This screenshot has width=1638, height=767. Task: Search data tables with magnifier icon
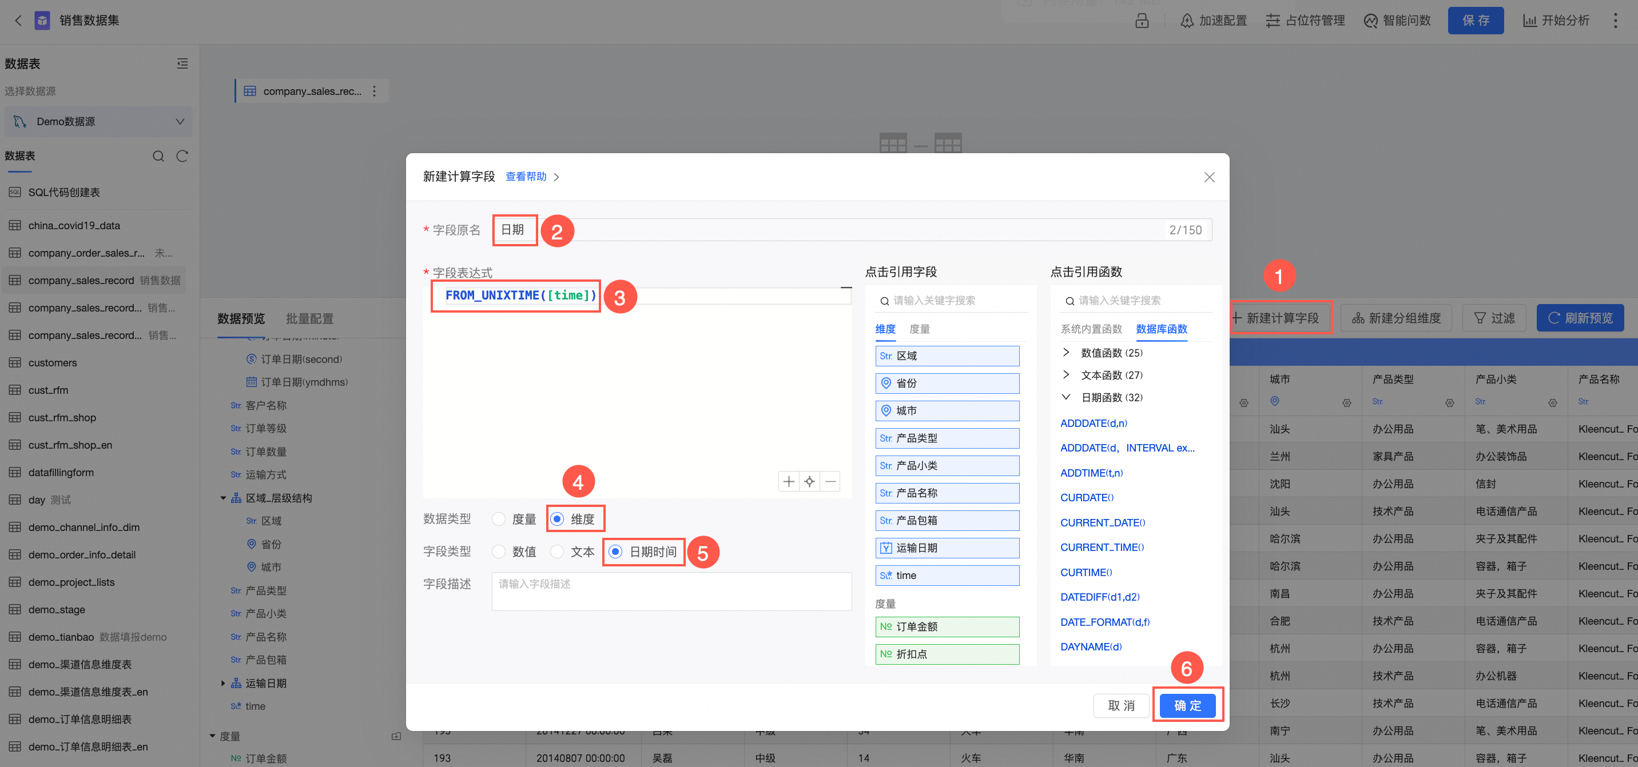(158, 157)
